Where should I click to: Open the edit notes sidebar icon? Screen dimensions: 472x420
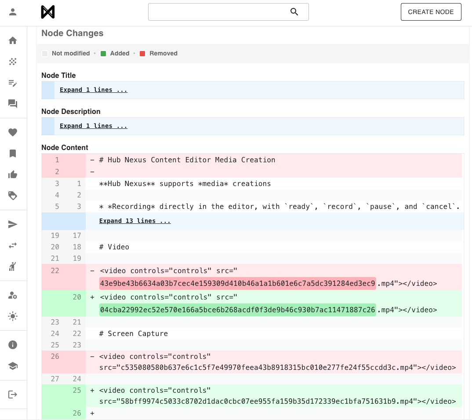(13, 83)
